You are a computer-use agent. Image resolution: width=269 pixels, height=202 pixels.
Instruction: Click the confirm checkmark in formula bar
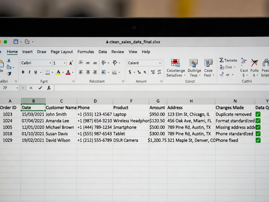(x=40, y=88)
